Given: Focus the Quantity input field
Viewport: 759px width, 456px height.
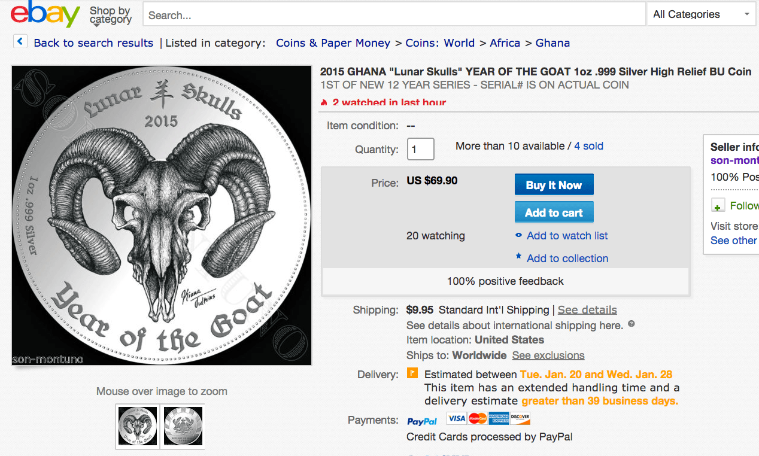Looking at the screenshot, I should point(420,149).
